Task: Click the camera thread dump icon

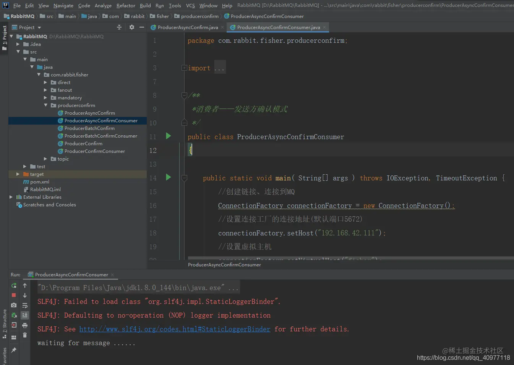Action: pyautogui.click(x=14, y=305)
